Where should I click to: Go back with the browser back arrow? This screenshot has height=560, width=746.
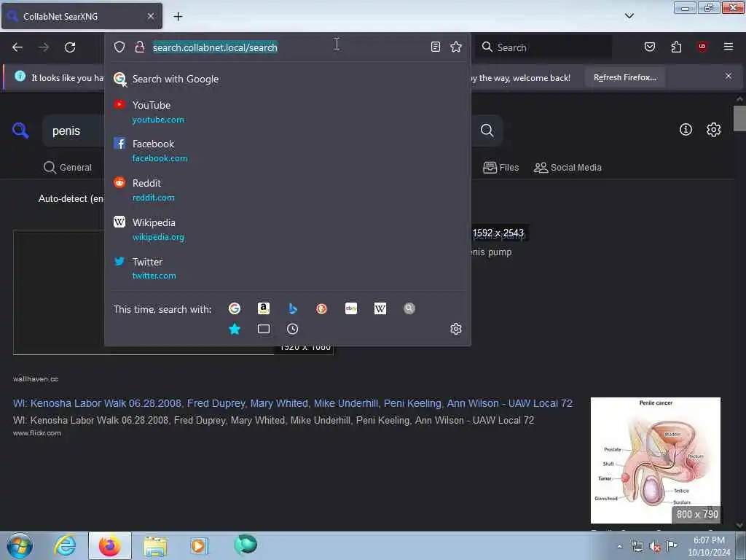click(17, 47)
